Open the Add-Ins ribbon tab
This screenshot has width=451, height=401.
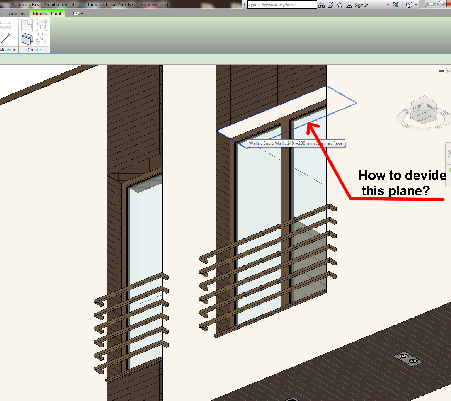pyautogui.click(x=17, y=14)
